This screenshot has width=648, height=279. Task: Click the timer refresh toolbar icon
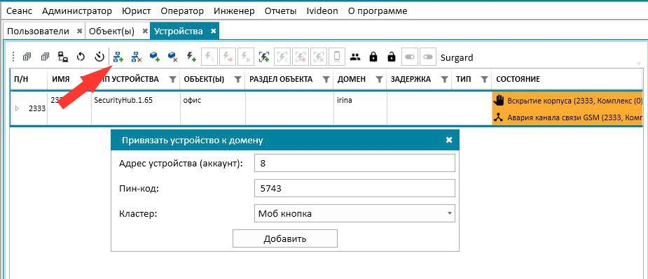click(x=99, y=57)
